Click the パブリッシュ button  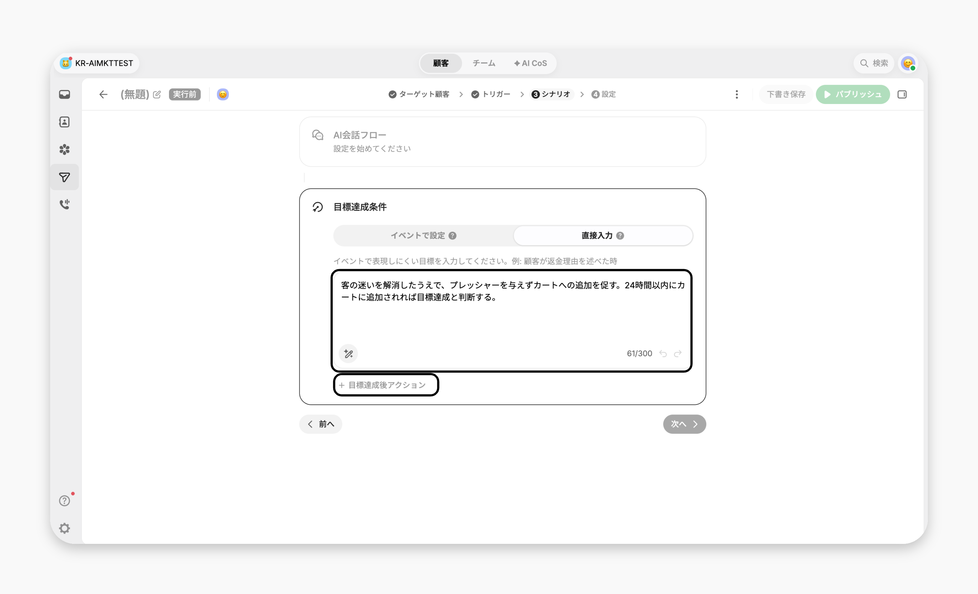click(x=853, y=94)
